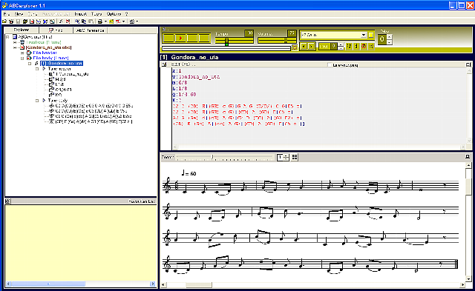
Task: Click the loop icon beside playback progress bar
Action: point(295,48)
